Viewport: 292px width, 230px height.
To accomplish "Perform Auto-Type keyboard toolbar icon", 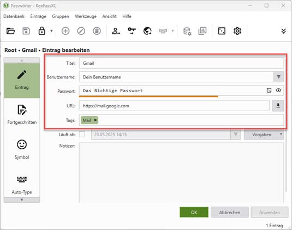I will 163,31.
